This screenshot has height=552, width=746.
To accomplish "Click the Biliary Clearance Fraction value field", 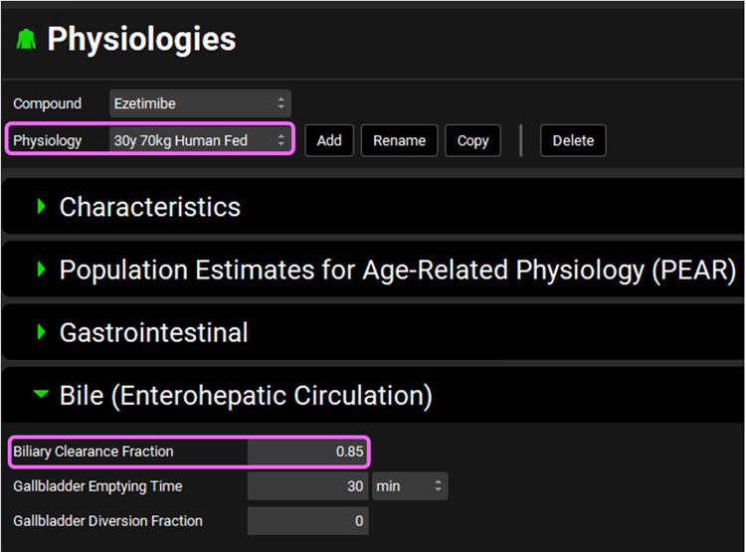I will (307, 452).
